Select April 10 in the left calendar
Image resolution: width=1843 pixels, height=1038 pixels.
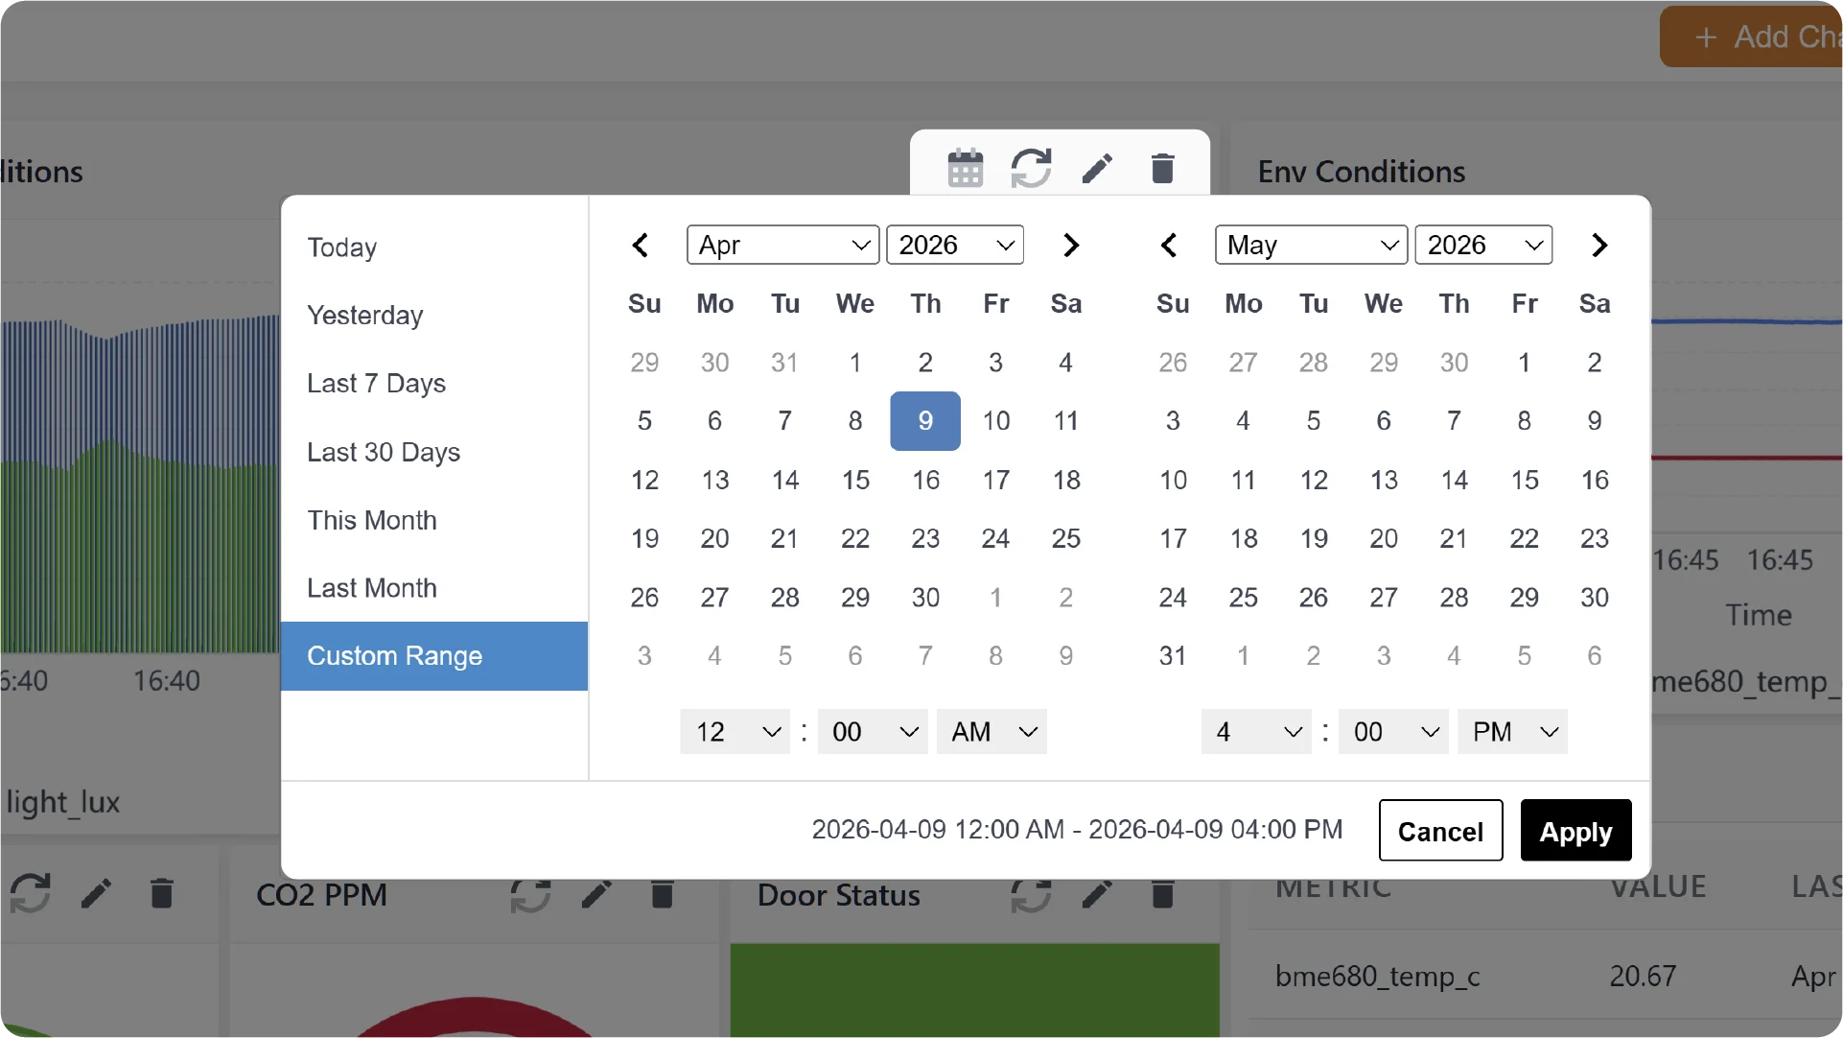coord(995,421)
